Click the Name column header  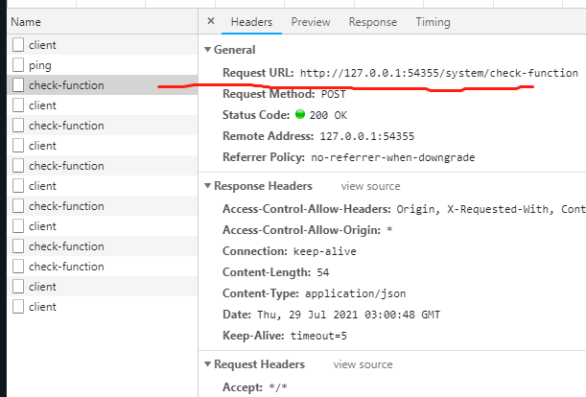26,21
